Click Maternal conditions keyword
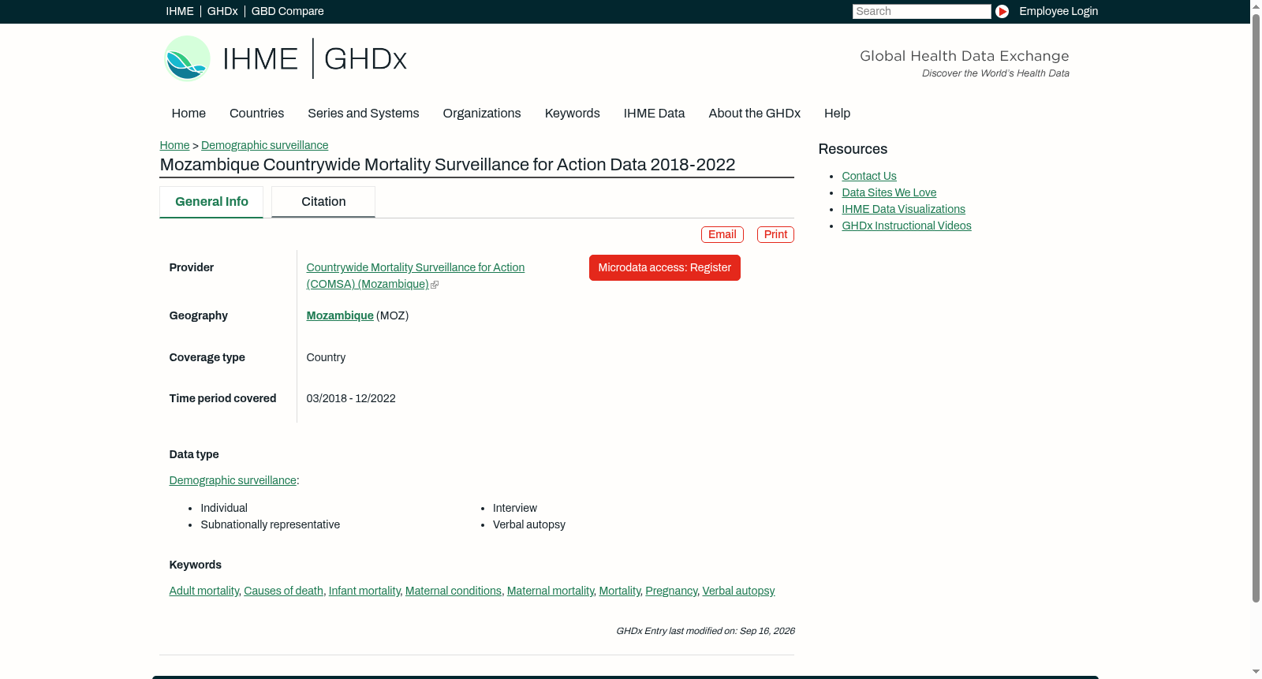 tap(454, 591)
